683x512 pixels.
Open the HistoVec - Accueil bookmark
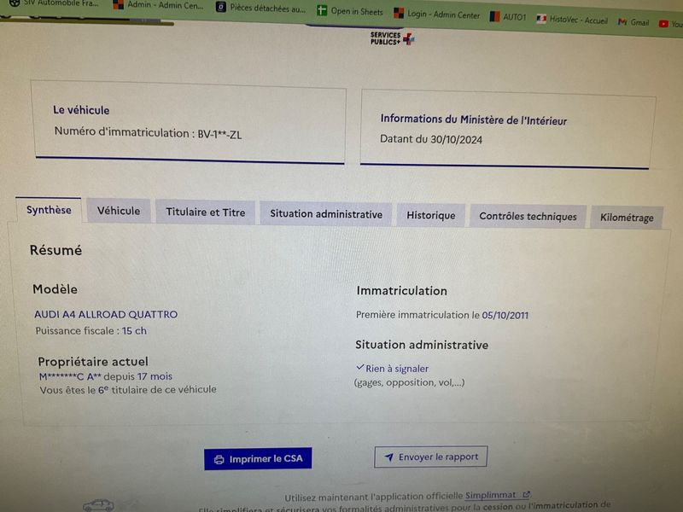click(x=572, y=20)
